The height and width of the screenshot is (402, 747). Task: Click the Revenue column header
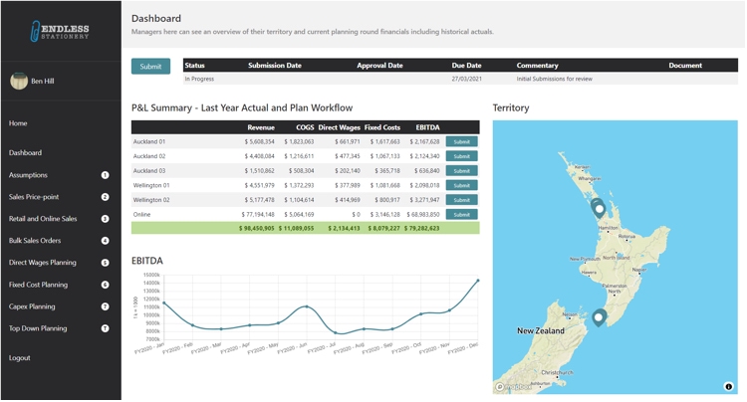pos(261,127)
